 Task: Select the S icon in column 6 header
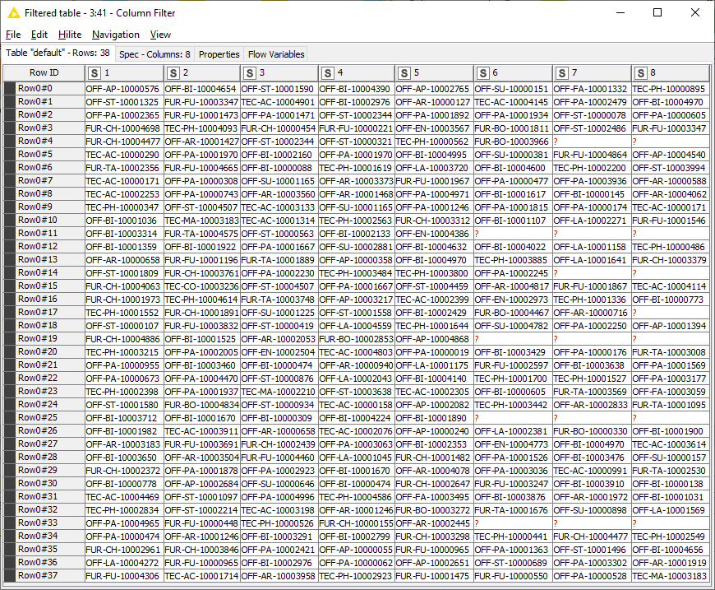pyautogui.click(x=482, y=72)
